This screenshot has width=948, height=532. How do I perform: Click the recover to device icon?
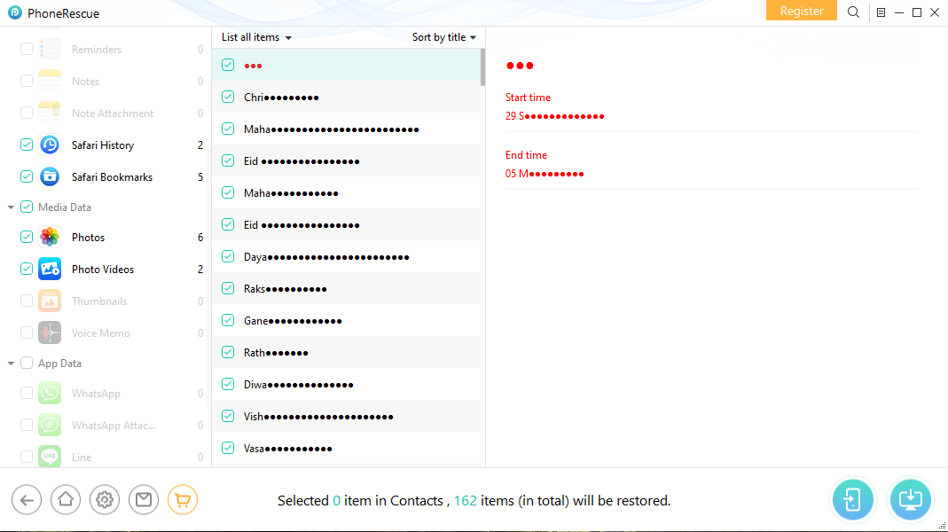[x=852, y=500]
